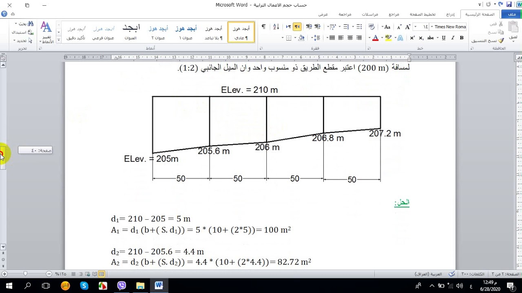Open Text Effects glowing A
The height and width of the screenshot is (293, 522).
(x=400, y=38)
